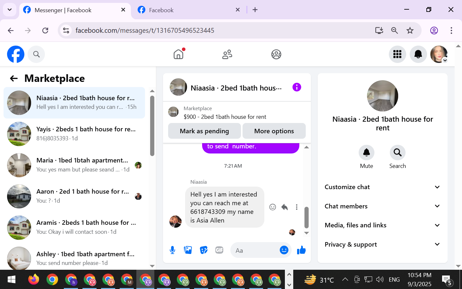Choose a sticker using the sticker icon

click(x=204, y=250)
